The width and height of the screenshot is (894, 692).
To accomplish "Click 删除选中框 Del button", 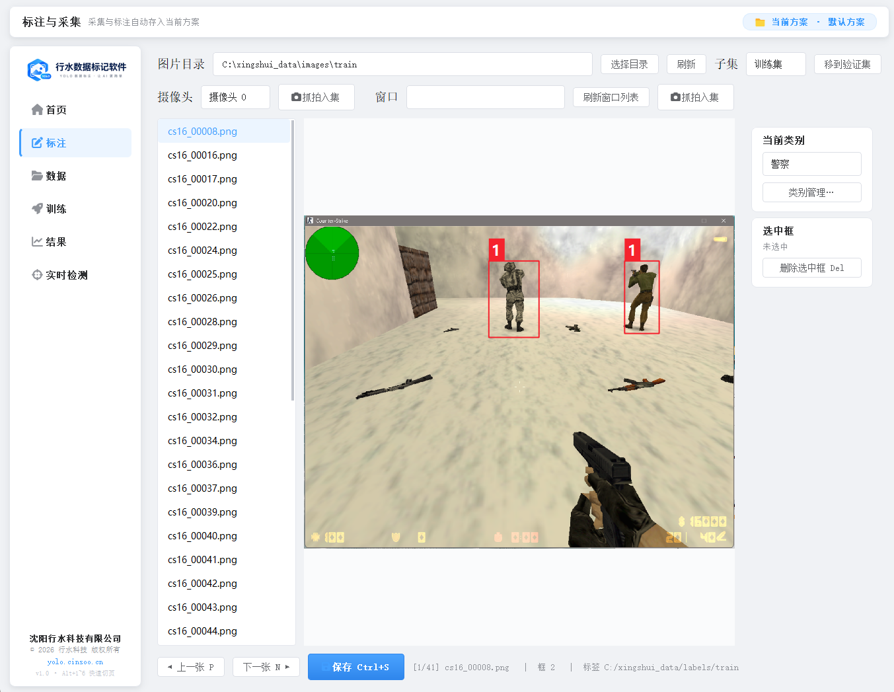I will coord(812,268).
